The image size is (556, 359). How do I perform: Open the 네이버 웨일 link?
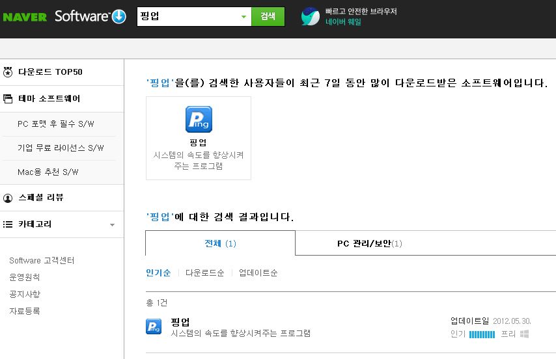pos(343,22)
